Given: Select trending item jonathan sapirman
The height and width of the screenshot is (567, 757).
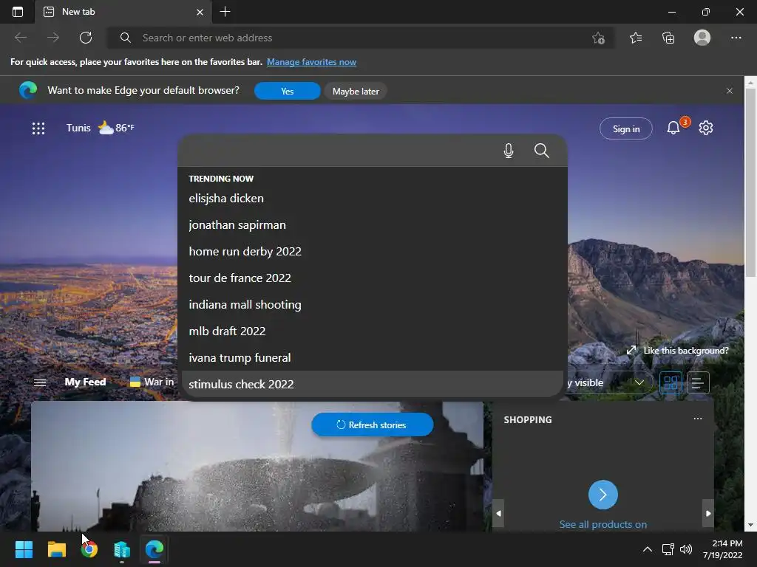Looking at the screenshot, I should tap(373, 224).
